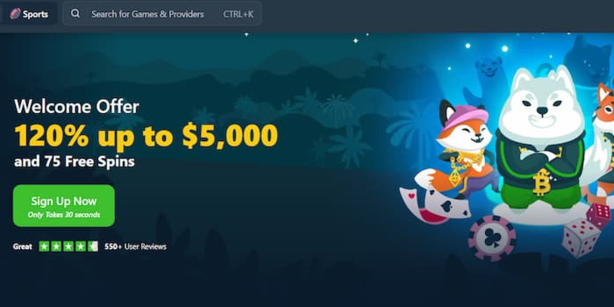614x307 pixels.
Task: Click the 120% up to $5,000 offer text
Action: click(146, 135)
